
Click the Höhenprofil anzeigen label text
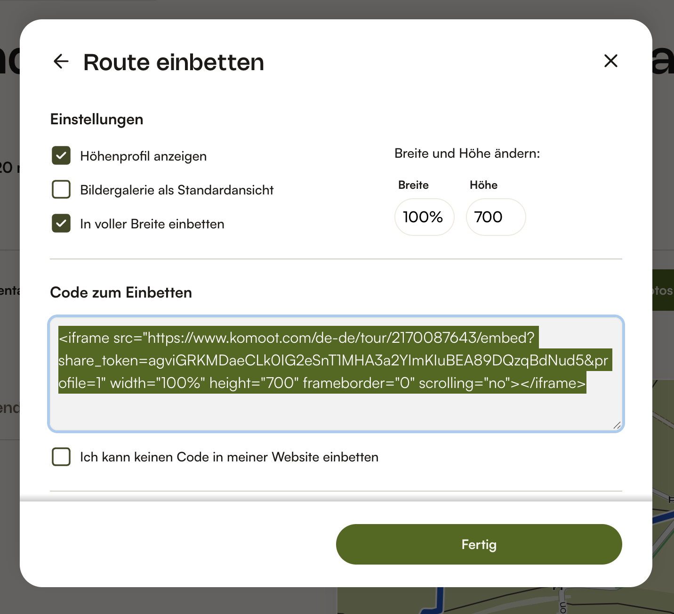pyautogui.click(x=143, y=156)
